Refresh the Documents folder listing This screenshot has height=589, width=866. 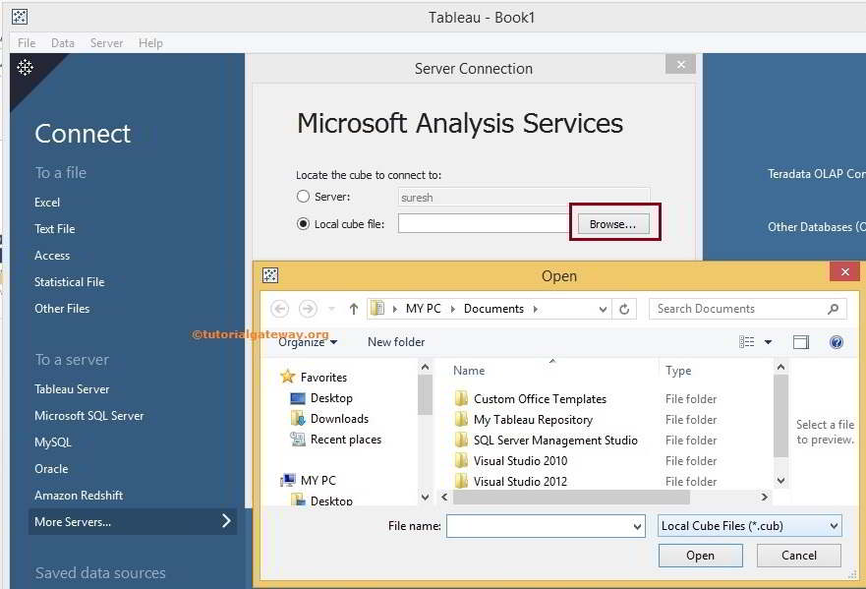coord(624,309)
